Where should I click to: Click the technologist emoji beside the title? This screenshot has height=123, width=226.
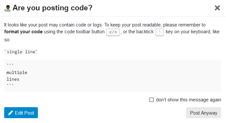tap(7, 8)
